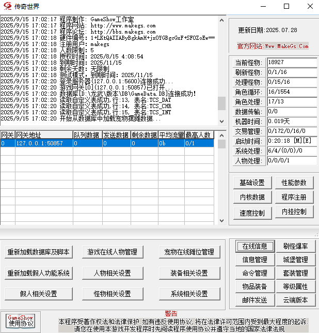Open 信息管理
The image size is (319, 333).
[255, 260]
